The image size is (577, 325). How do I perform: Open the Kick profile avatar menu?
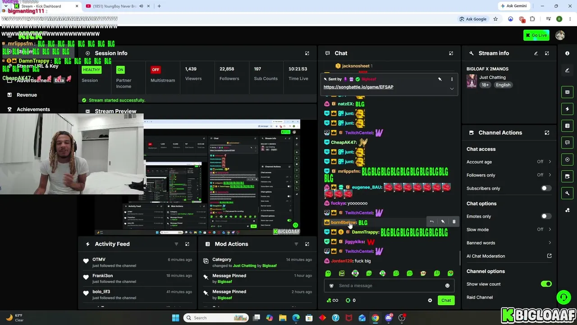(560, 35)
